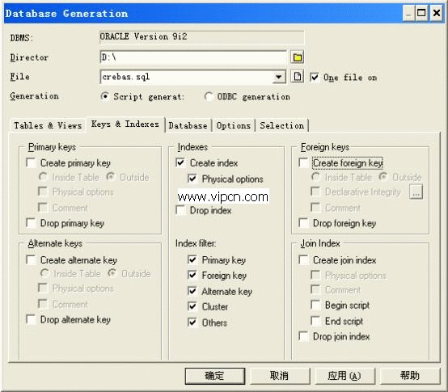Viewport: 448px width, 392px height.
Task: Enable Create primary key checkbox
Action: point(31,162)
